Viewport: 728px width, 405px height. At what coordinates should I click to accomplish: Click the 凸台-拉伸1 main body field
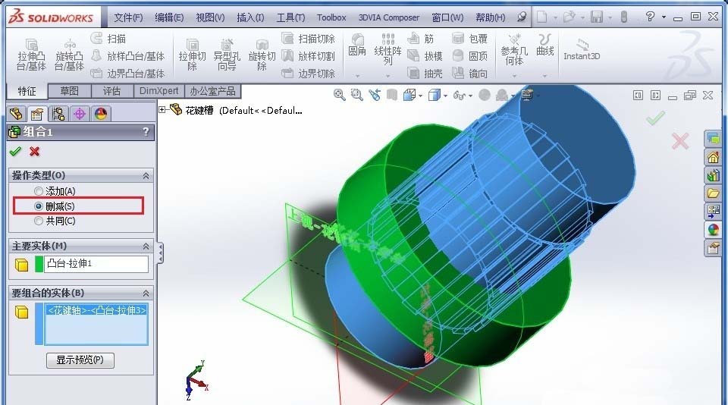pos(96,264)
